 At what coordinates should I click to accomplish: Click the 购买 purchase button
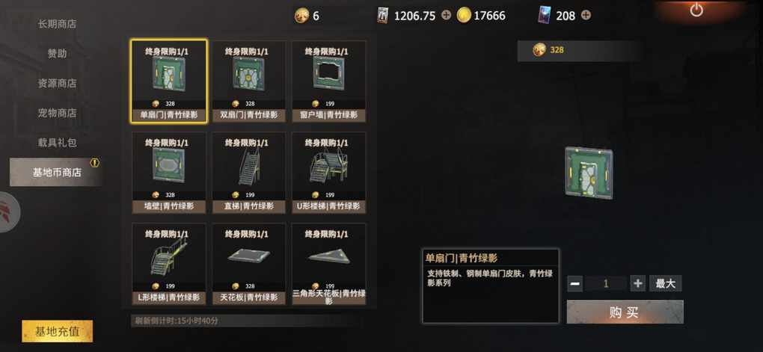coord(625,312)
